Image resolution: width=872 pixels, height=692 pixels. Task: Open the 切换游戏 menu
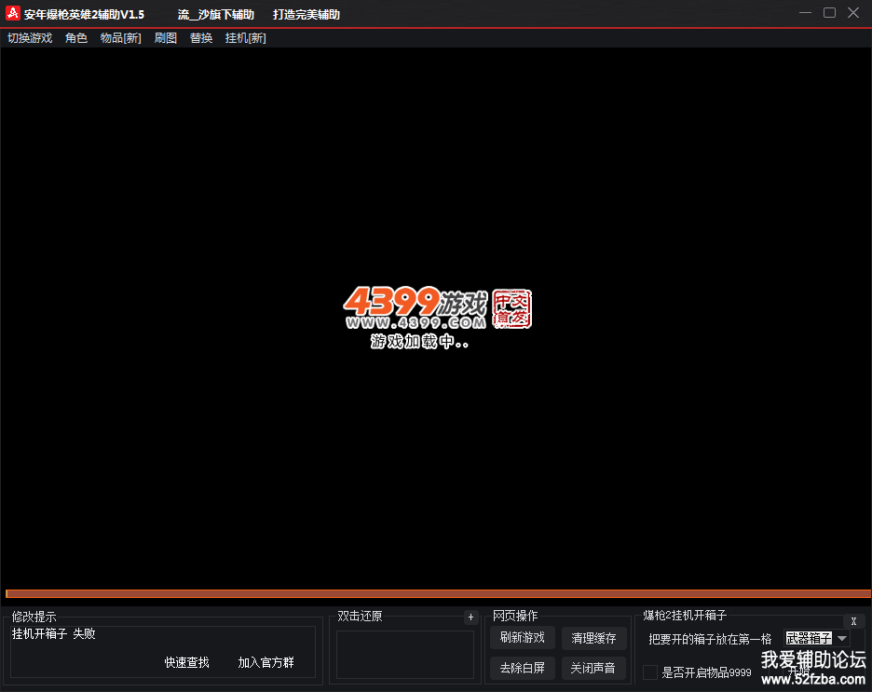(30, 38)
